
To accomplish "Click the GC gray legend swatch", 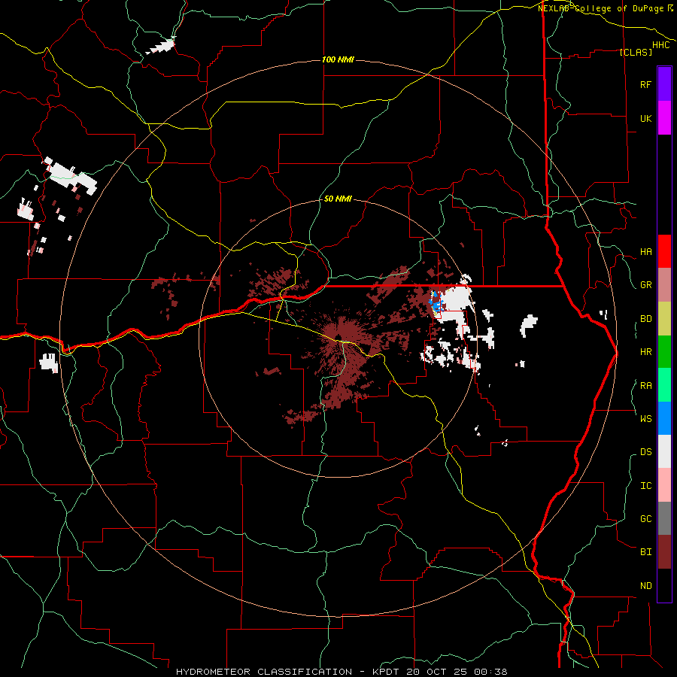I will 664,518.
